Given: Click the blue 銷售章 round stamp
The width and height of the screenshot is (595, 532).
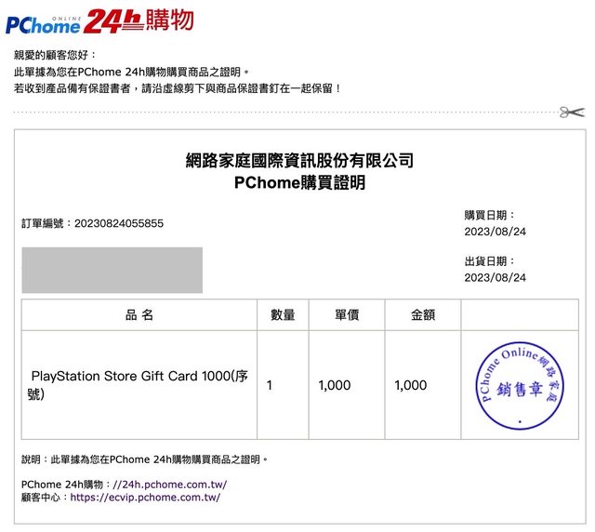Looking at the screenshot, I should [523, 386].
